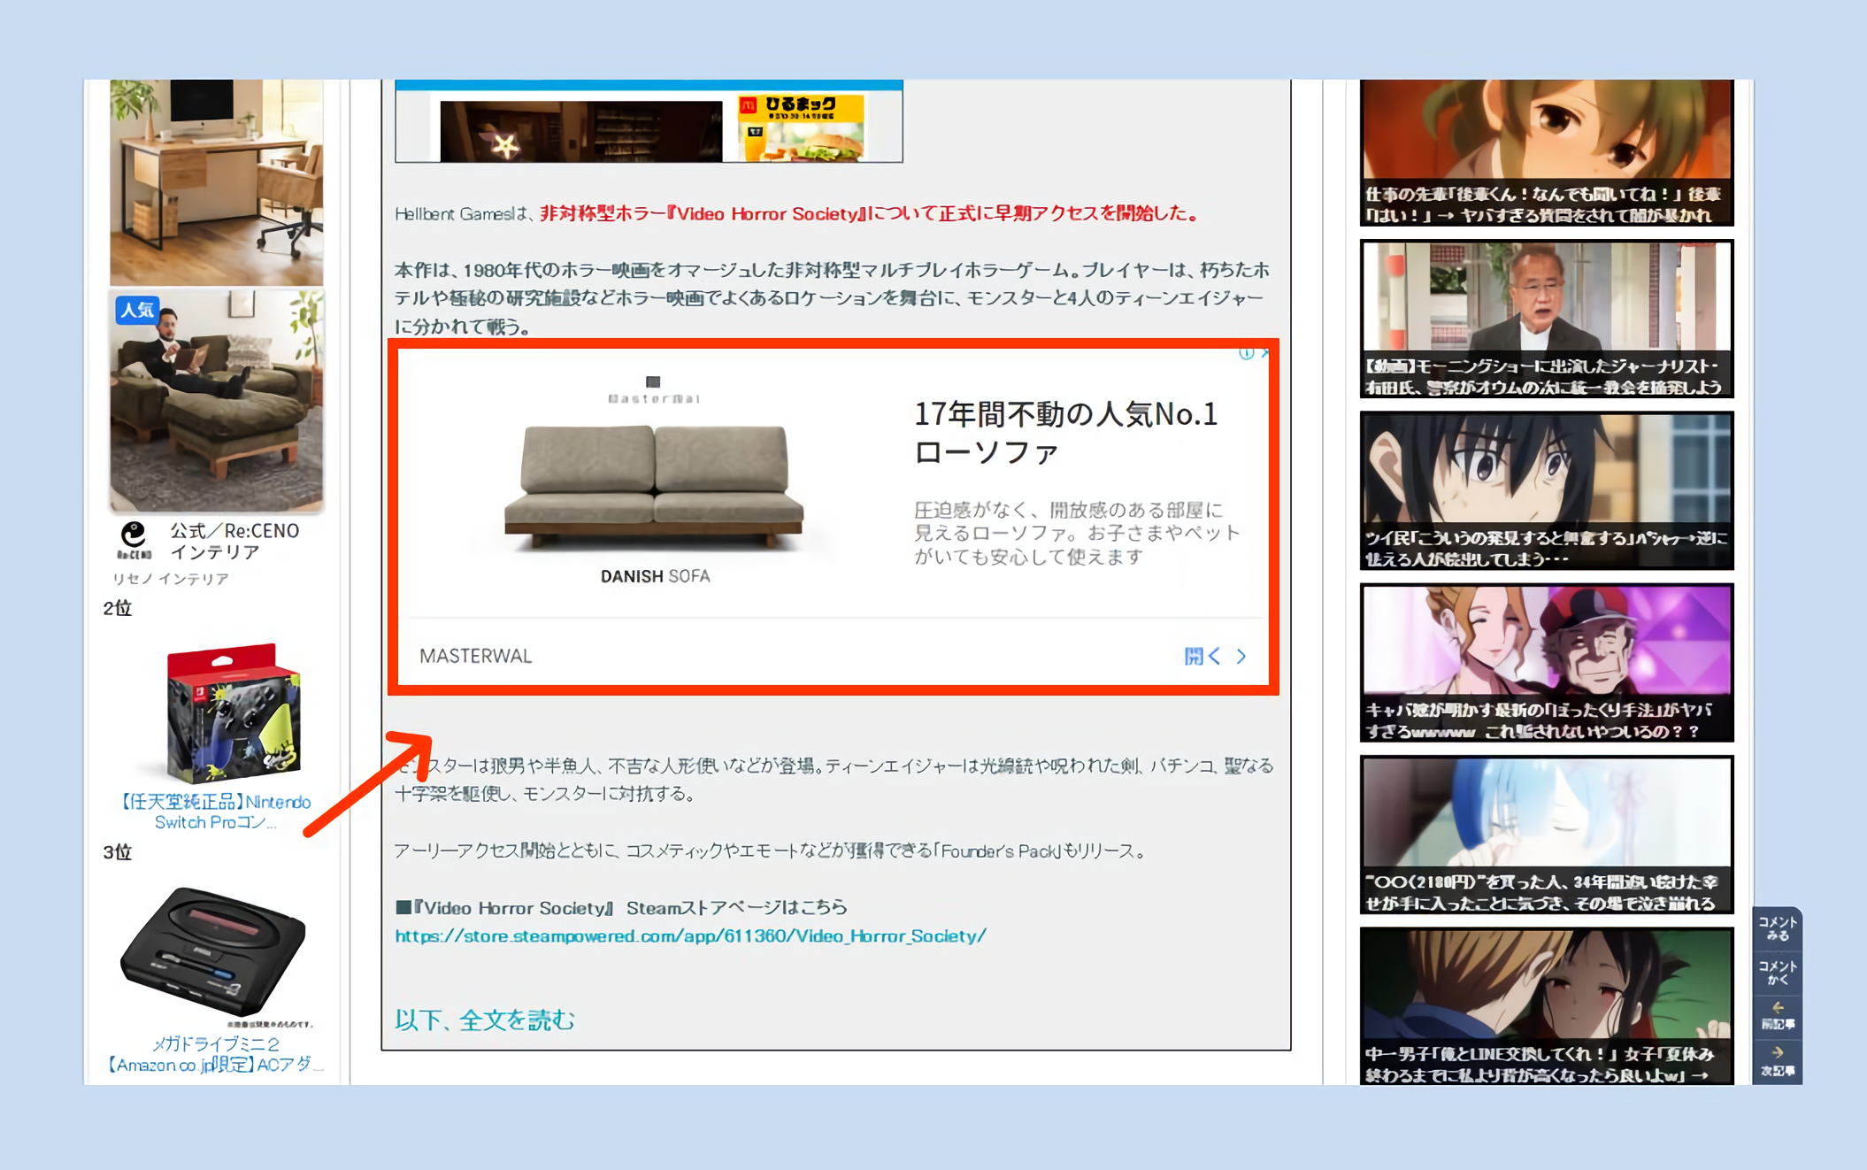This screenshot has width=1867, height=1170.
Task: Click the right chevron beside 開く in the ad
Action: pyautogui.click(x=1241, y=656)
